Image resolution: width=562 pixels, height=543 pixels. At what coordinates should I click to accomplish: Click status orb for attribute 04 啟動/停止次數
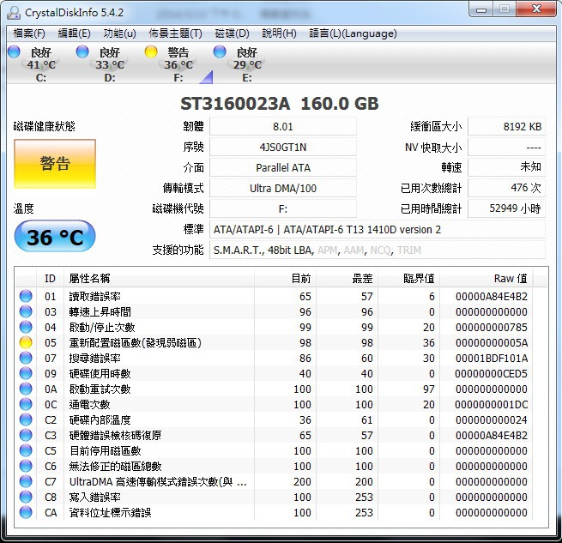26,327
